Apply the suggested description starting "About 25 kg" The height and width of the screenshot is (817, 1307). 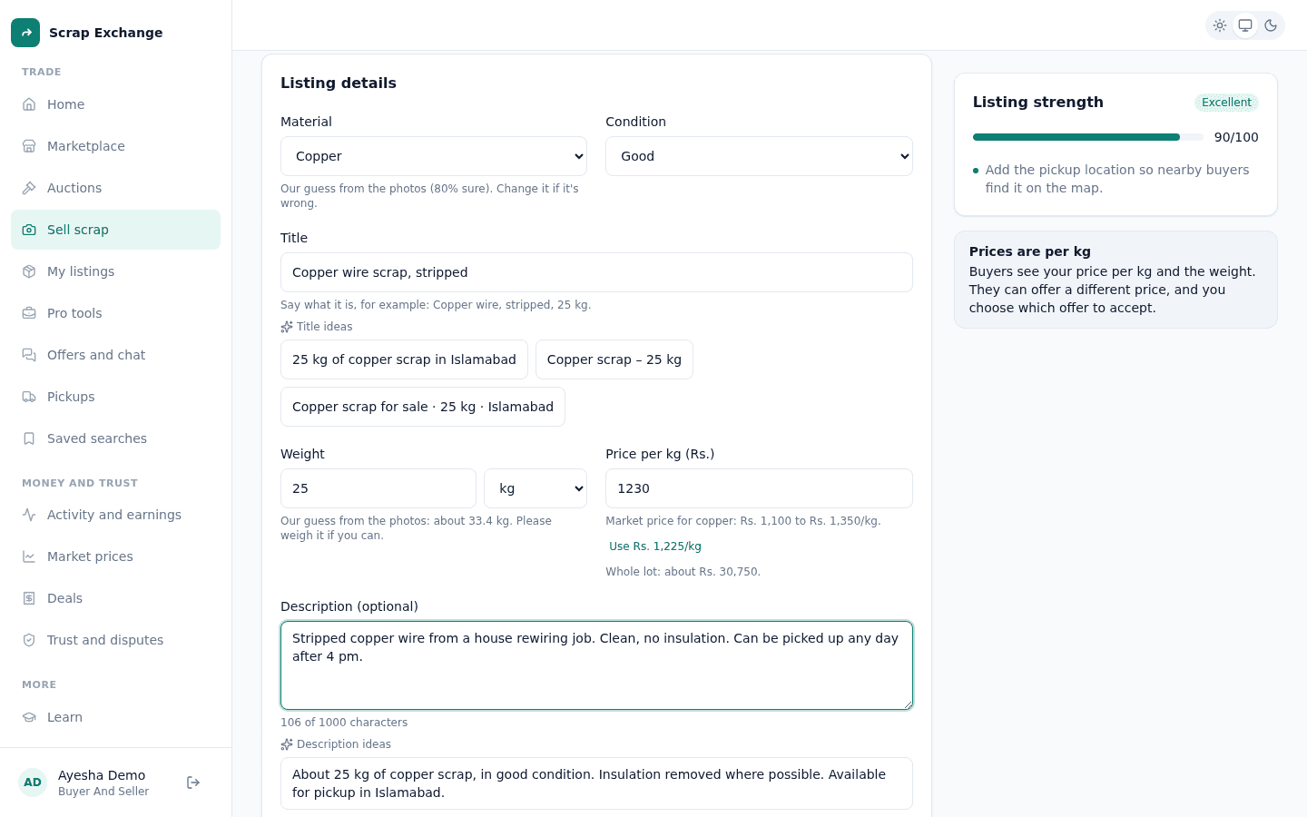click(x=596, y=783)
